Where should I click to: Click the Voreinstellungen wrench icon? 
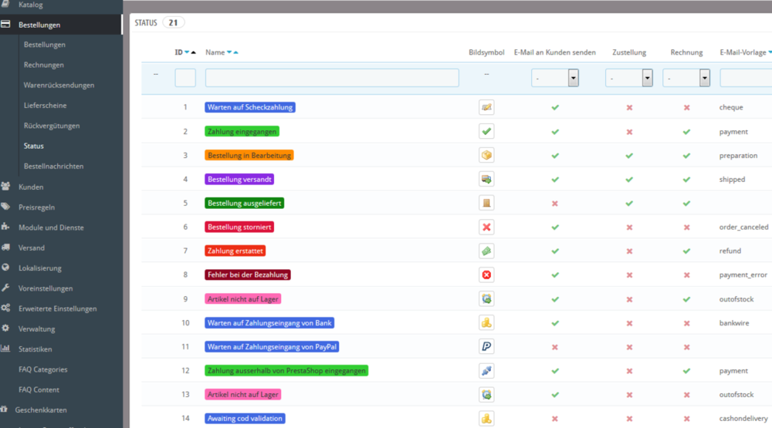5,288
